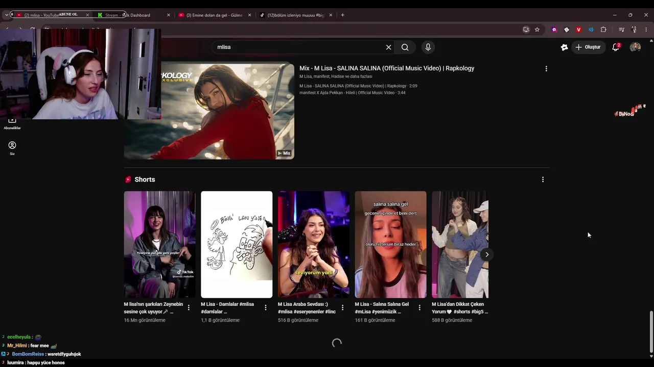654x367 pixels.
Task: Open the dancing girls short thumbnail
Action: (x=460, y=245)
